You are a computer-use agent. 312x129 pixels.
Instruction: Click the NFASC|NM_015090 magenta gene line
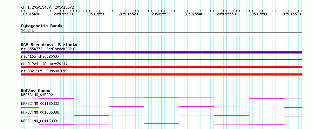[x=161, y=98]
